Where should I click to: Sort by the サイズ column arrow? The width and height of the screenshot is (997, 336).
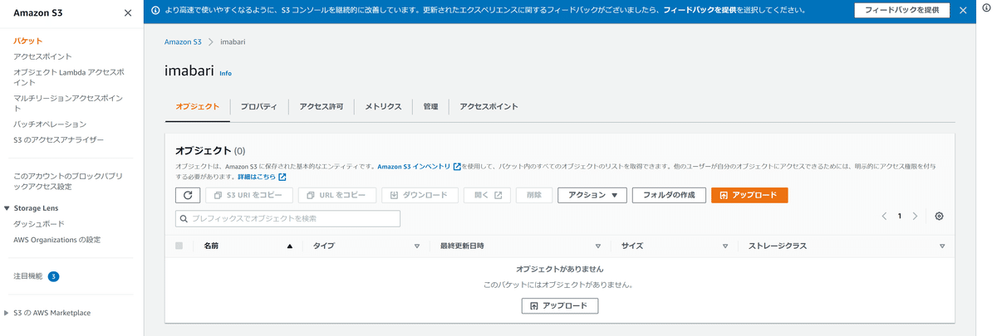725,246
